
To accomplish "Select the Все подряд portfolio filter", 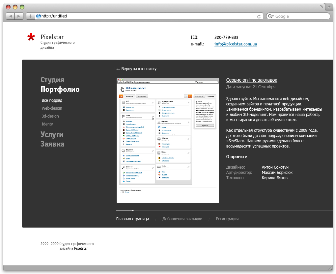I will coord(52,100).
